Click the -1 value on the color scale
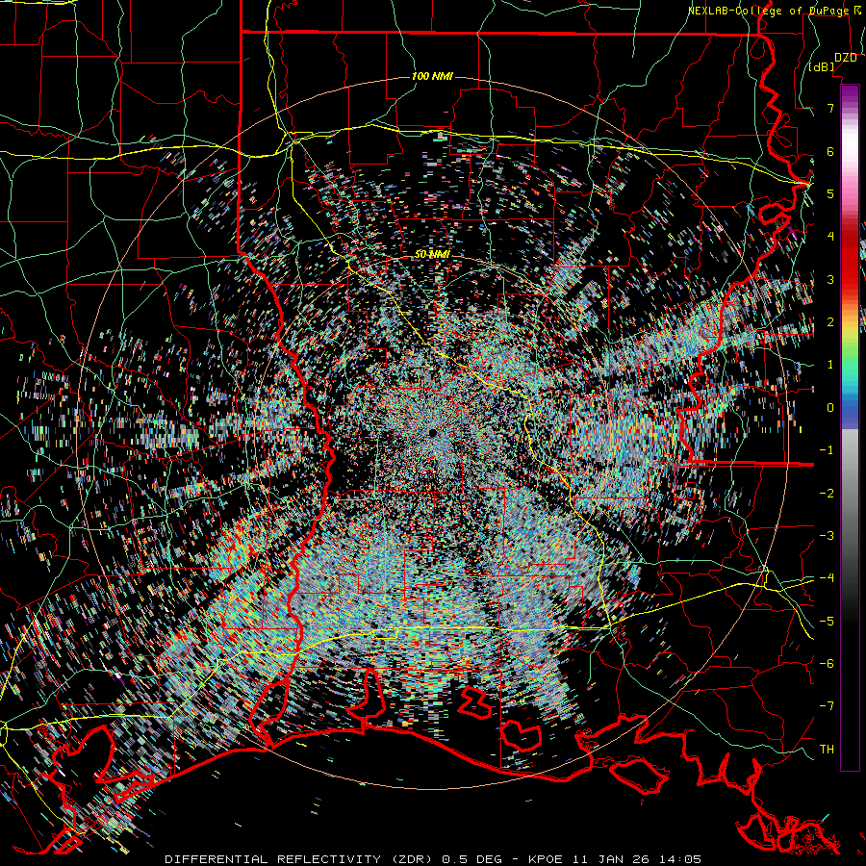This screenshot has height=866, width=866. point(827,450)
